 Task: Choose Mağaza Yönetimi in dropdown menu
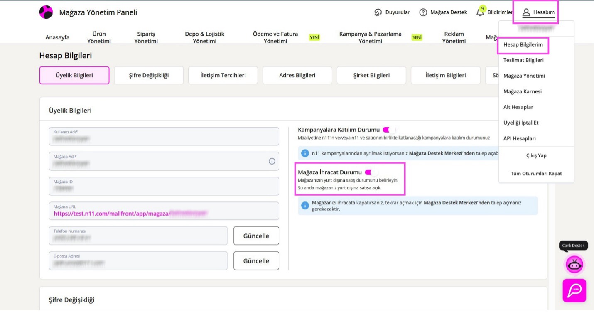pyautogui.click(x=524, y=76)
